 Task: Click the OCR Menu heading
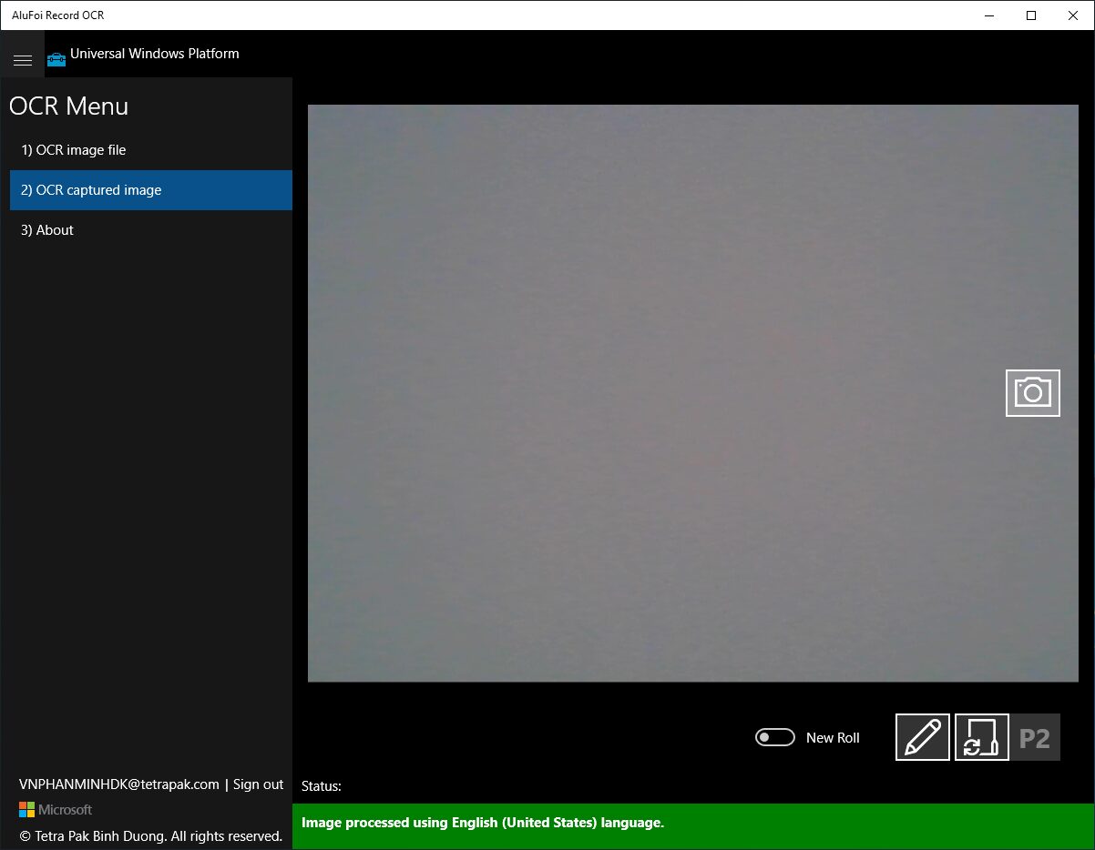(69, 106)
